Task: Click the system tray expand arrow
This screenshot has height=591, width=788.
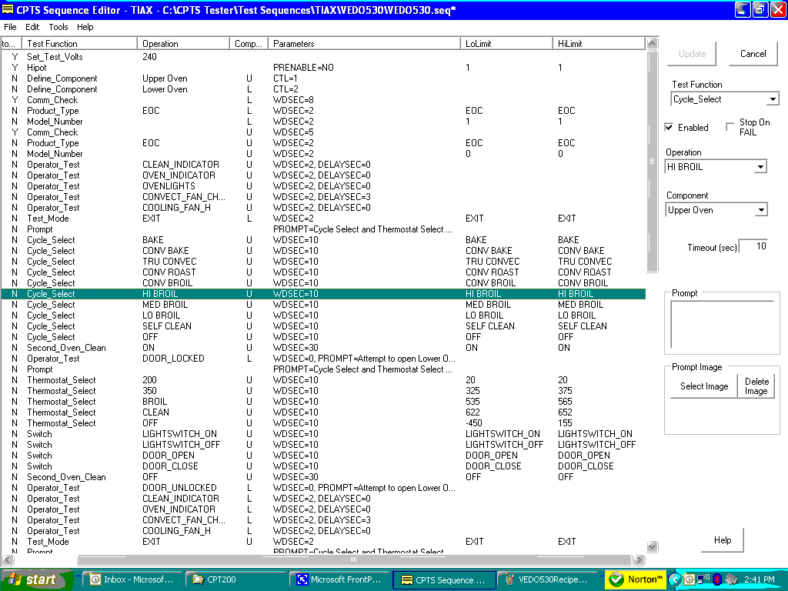Action: click(x=674, y=579)
